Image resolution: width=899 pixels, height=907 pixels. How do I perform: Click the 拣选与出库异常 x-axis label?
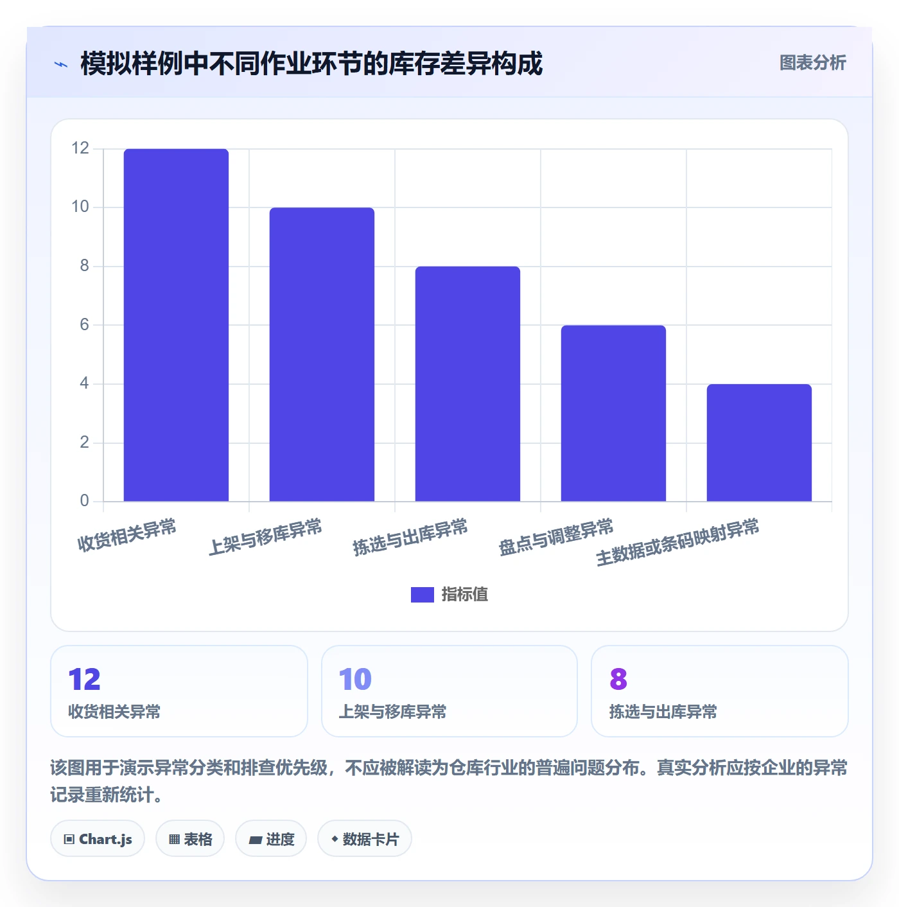411,537
